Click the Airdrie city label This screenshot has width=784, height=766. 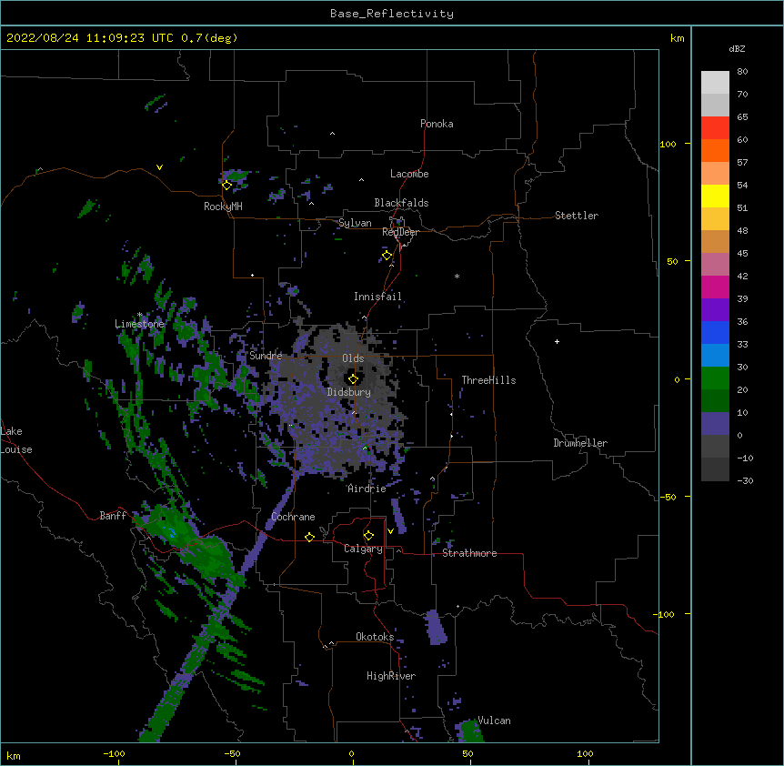pyautogui.click(x=367, y=489)
